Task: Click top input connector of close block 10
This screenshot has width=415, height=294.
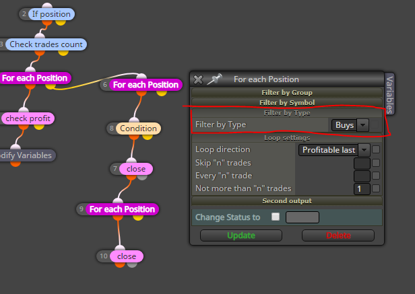Action: (x=120, y=248)
